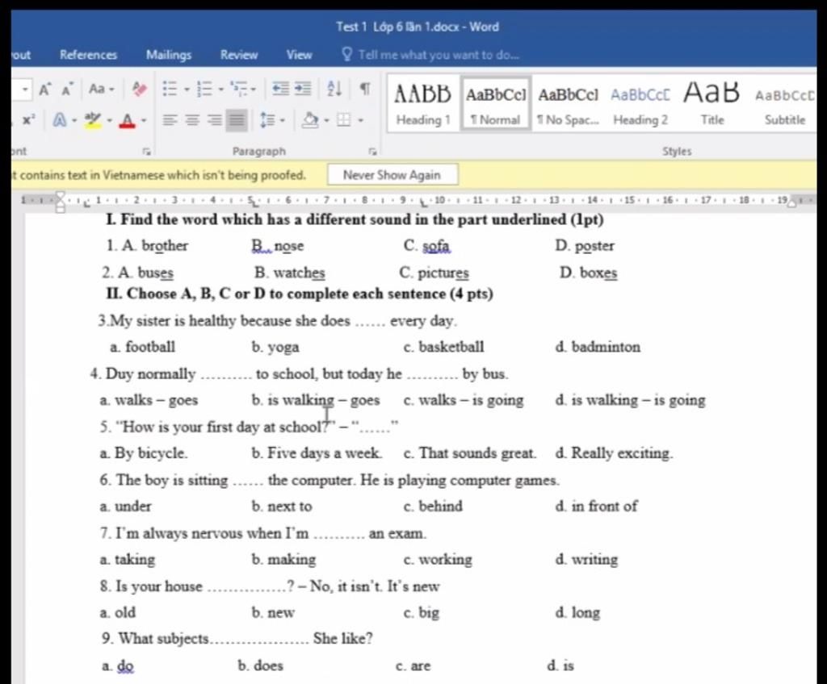Apply the Normal style
Screen dimensions: 827x684
pos(495,104)
